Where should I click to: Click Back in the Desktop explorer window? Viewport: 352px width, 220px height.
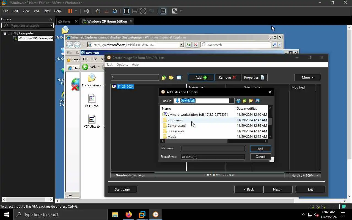click(90, 67)
